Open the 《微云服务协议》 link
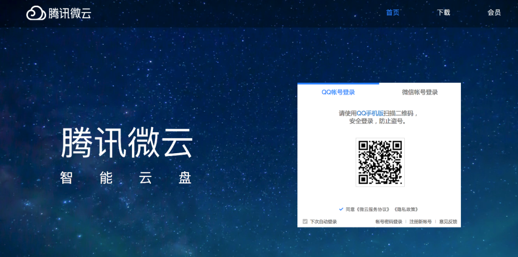The height and width of the screenshot is (257, 518). click(x=374, y=209)
